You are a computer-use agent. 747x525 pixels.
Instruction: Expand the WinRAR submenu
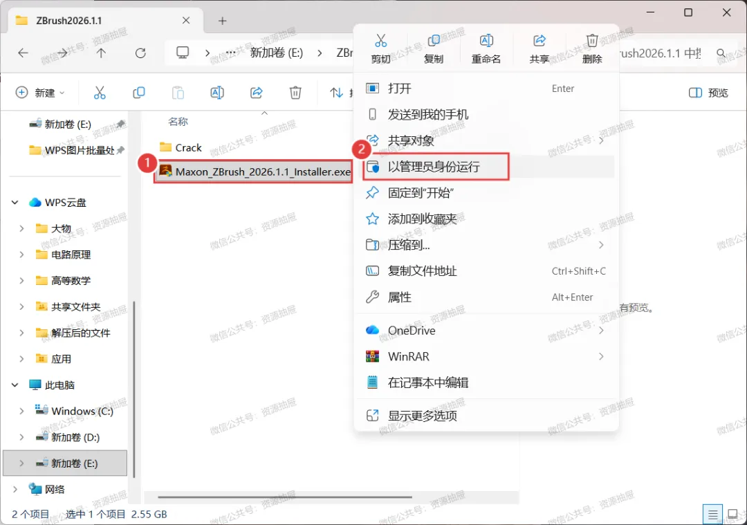pyautogui.click(x=601, y=356)
